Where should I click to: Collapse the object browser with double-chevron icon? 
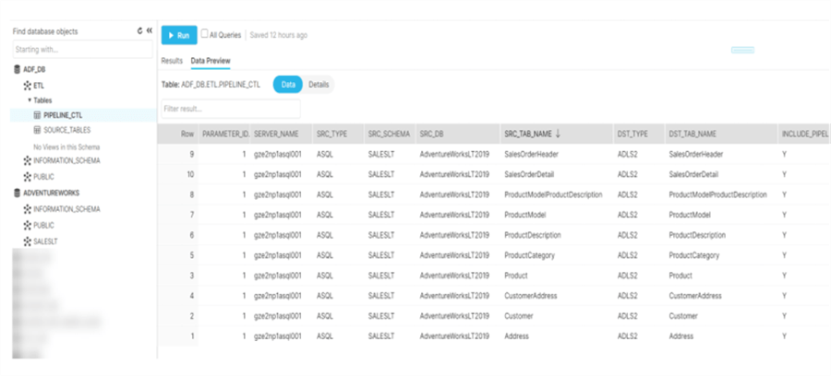pyautogui.click(x=149, y=31)
